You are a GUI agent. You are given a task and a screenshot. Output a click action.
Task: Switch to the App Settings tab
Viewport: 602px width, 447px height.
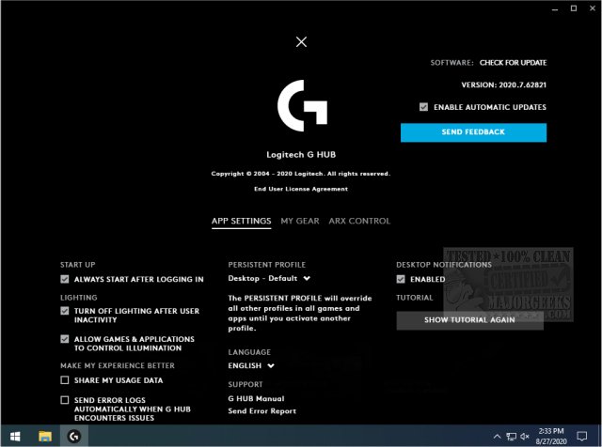click(241, 222)
